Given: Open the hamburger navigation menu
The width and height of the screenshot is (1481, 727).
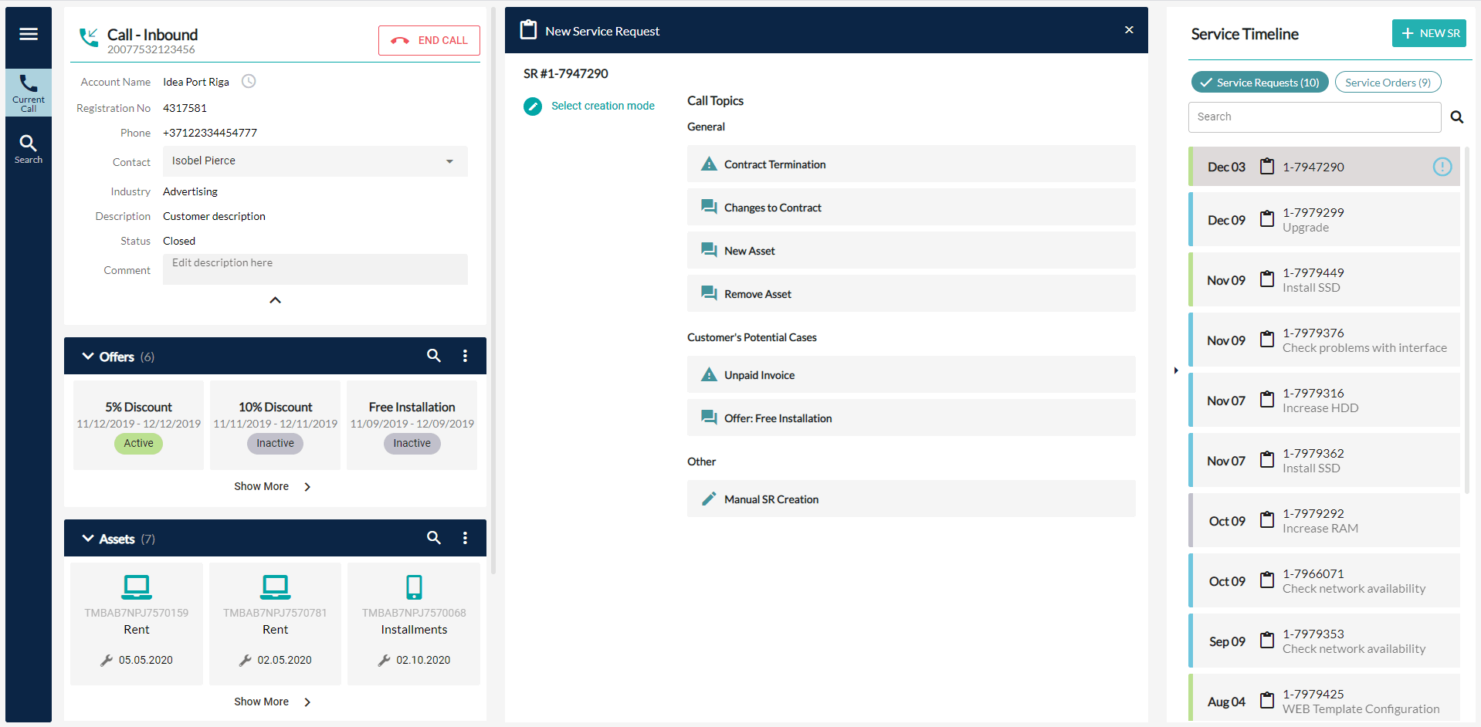Looking at the screenshot, I should pyautogui.click(x=28, y=34).
